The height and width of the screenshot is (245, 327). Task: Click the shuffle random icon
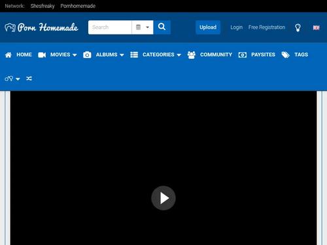click(29, 78)
